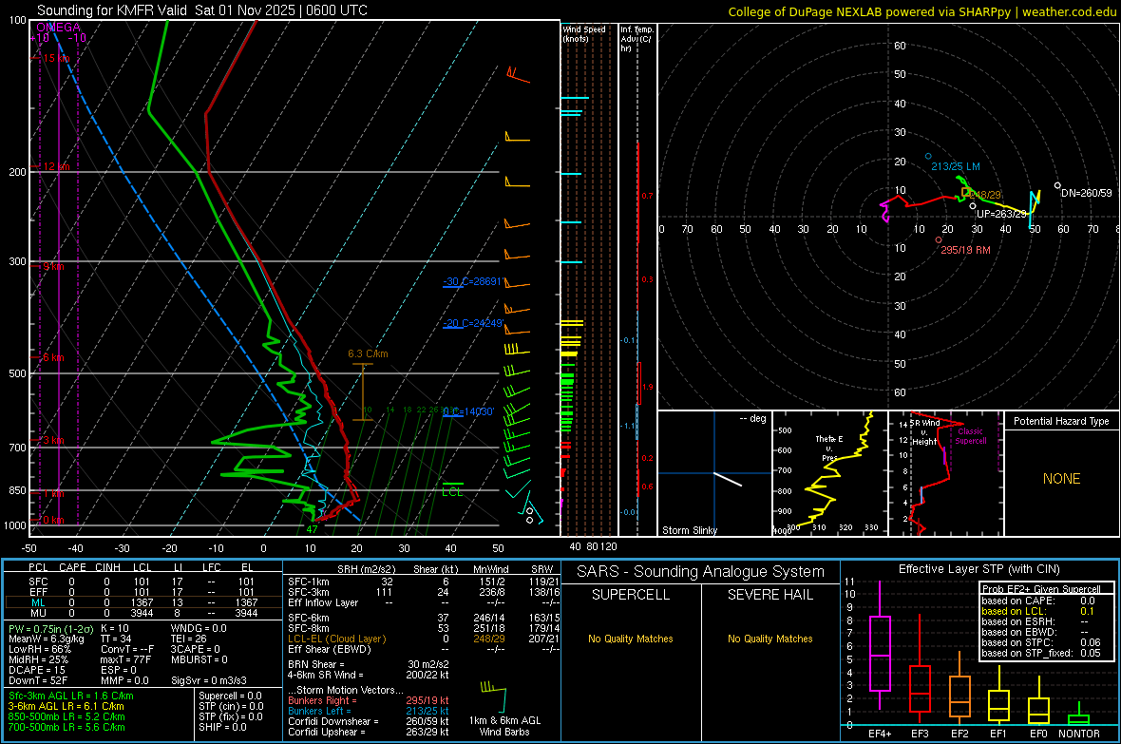Click the DN=260/59 hodograph label
This screenshot has height=744, width=1121.
point(1087,193)
